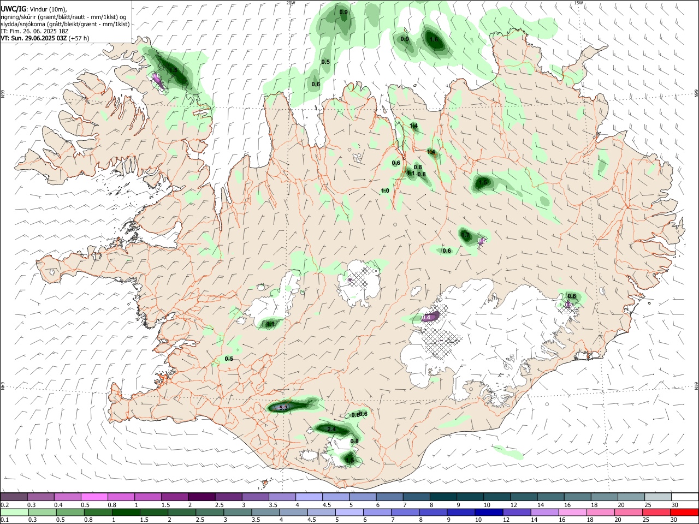
Task: Select the lightest green 0.1 rain legend swatch
Action: point(15,512)
